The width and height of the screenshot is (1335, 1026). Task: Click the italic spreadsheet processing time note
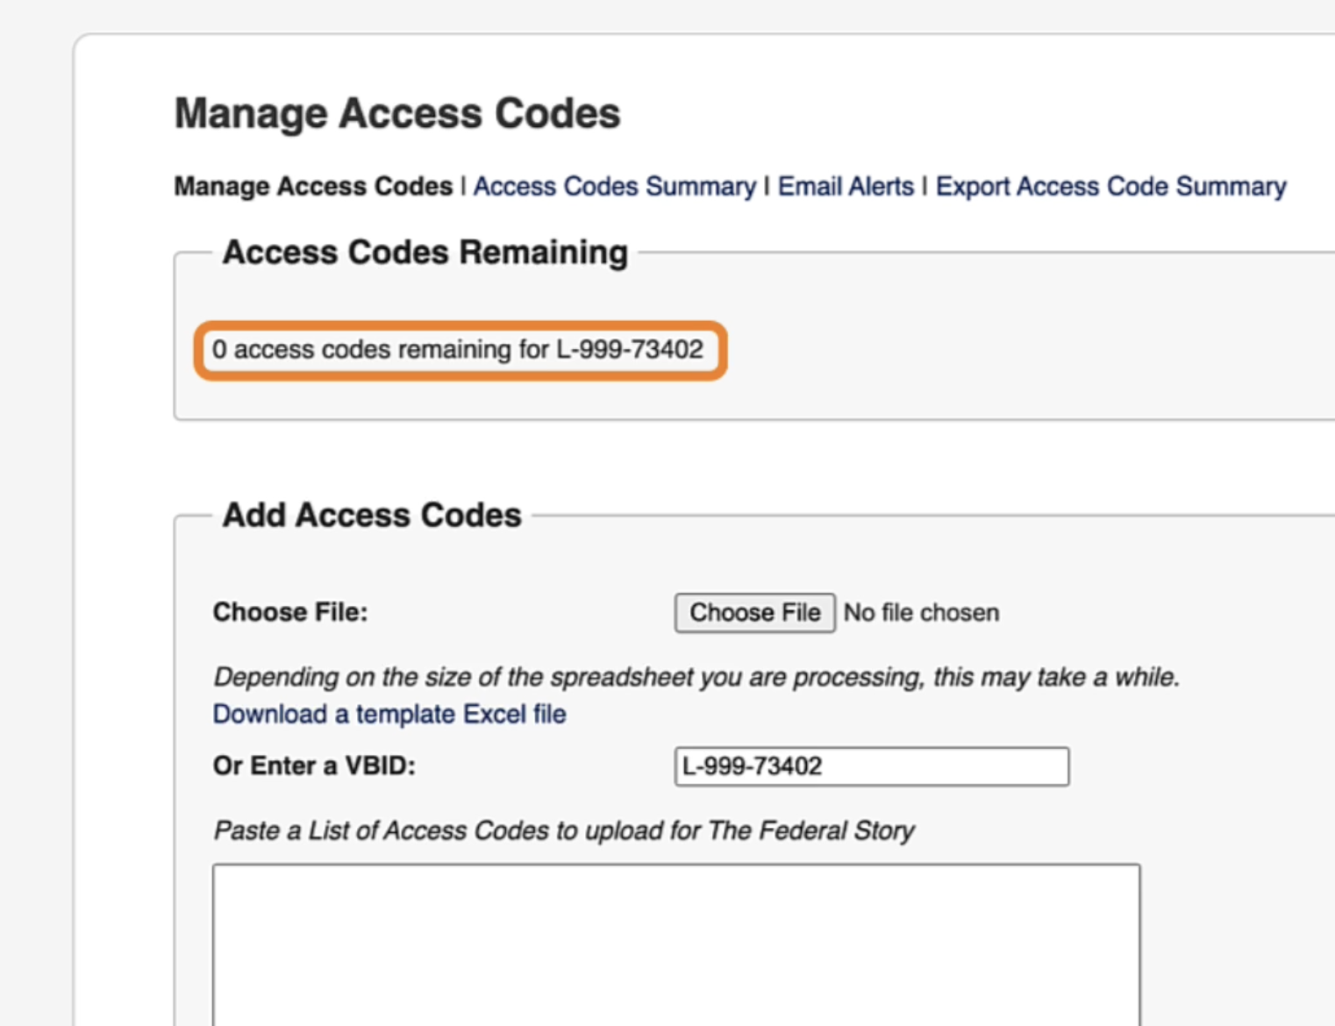[x=696, y=677]
